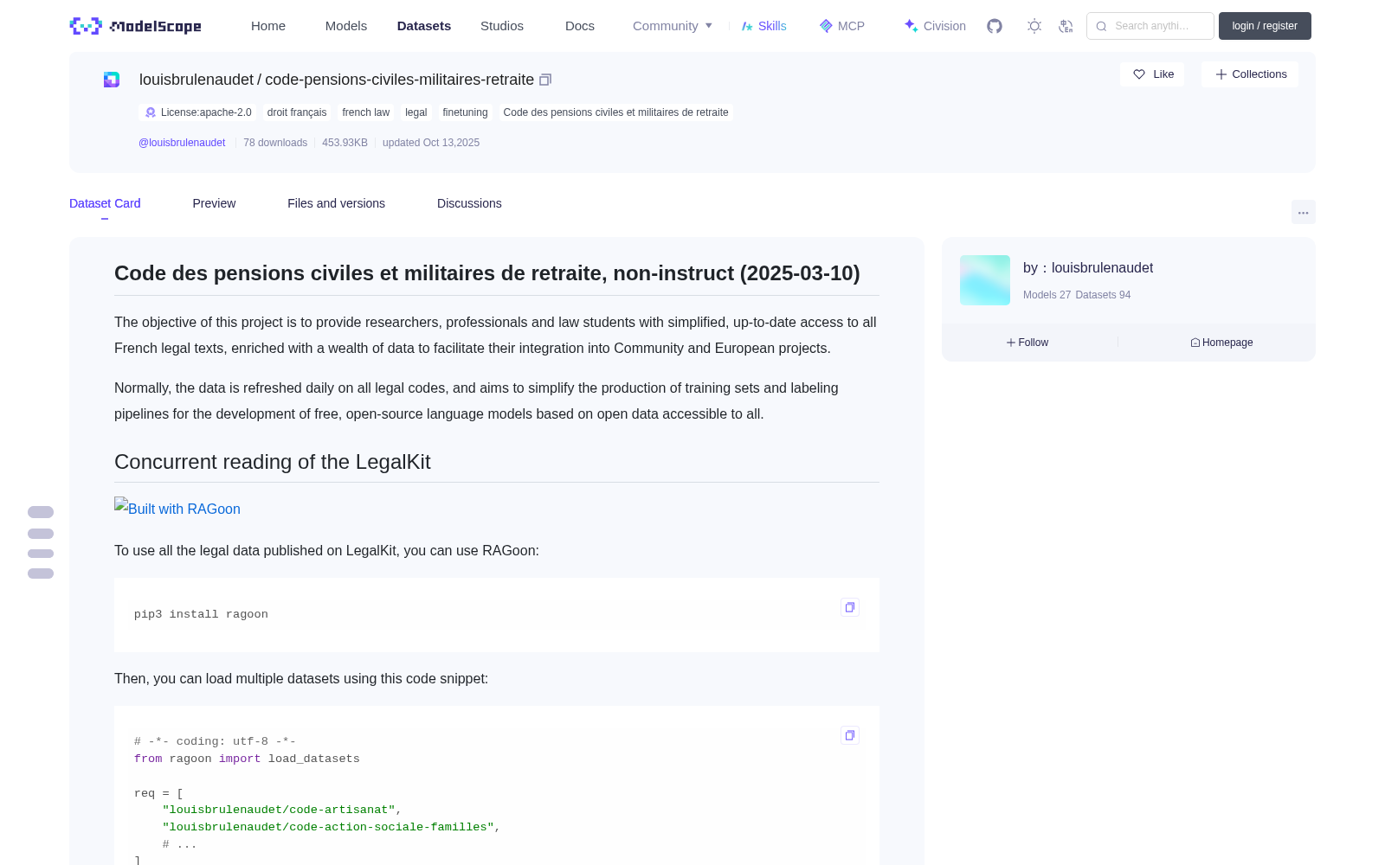1385x865 pixels.
Task: Copy the pip3 install ragoon snippet
Action: point(850,607)
